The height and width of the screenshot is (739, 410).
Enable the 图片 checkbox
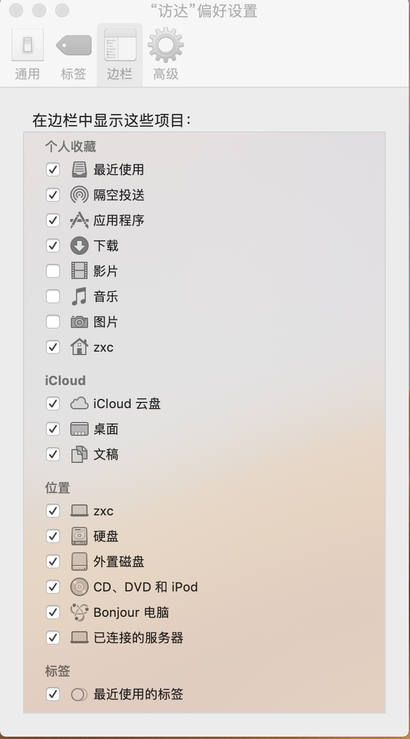coord(52,322)
